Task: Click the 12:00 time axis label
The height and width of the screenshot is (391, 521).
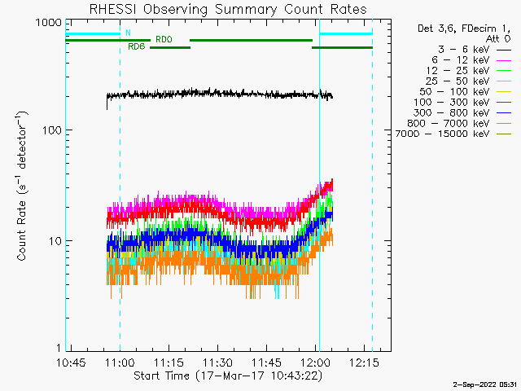Action: (315, 362)
